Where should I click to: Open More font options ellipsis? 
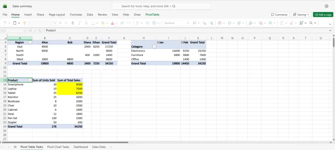pos(129,23)
